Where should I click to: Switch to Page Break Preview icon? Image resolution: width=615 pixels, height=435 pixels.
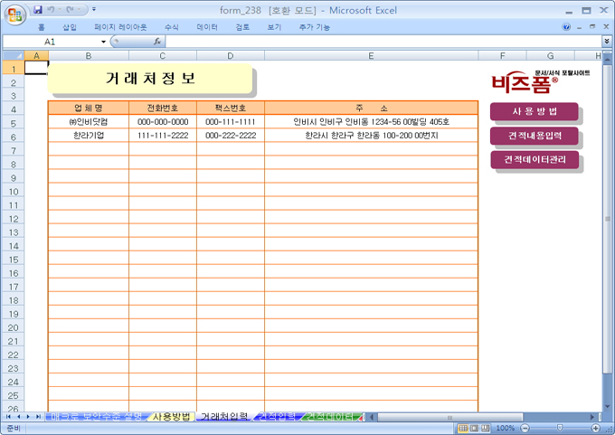[x=486, y=428]
